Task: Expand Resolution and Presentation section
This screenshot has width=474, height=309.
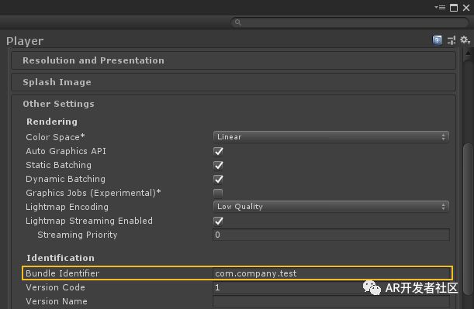Action: [x=234, y=60]
